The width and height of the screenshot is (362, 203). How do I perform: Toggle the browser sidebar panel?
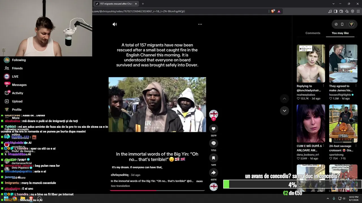click(x=336, y=11)
